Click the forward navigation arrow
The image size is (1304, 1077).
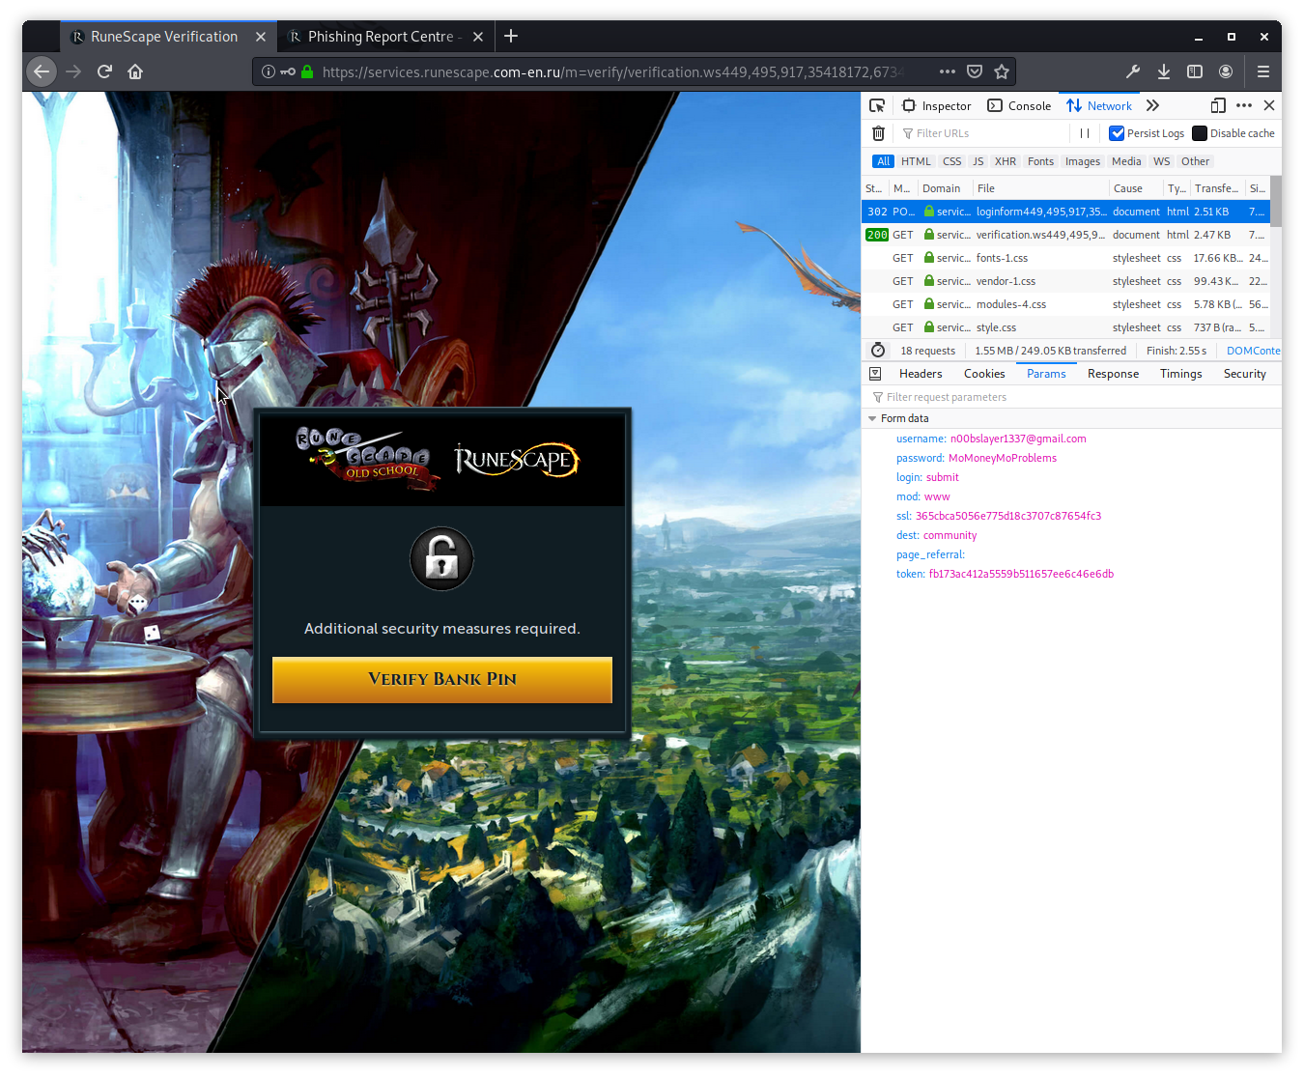73,71
